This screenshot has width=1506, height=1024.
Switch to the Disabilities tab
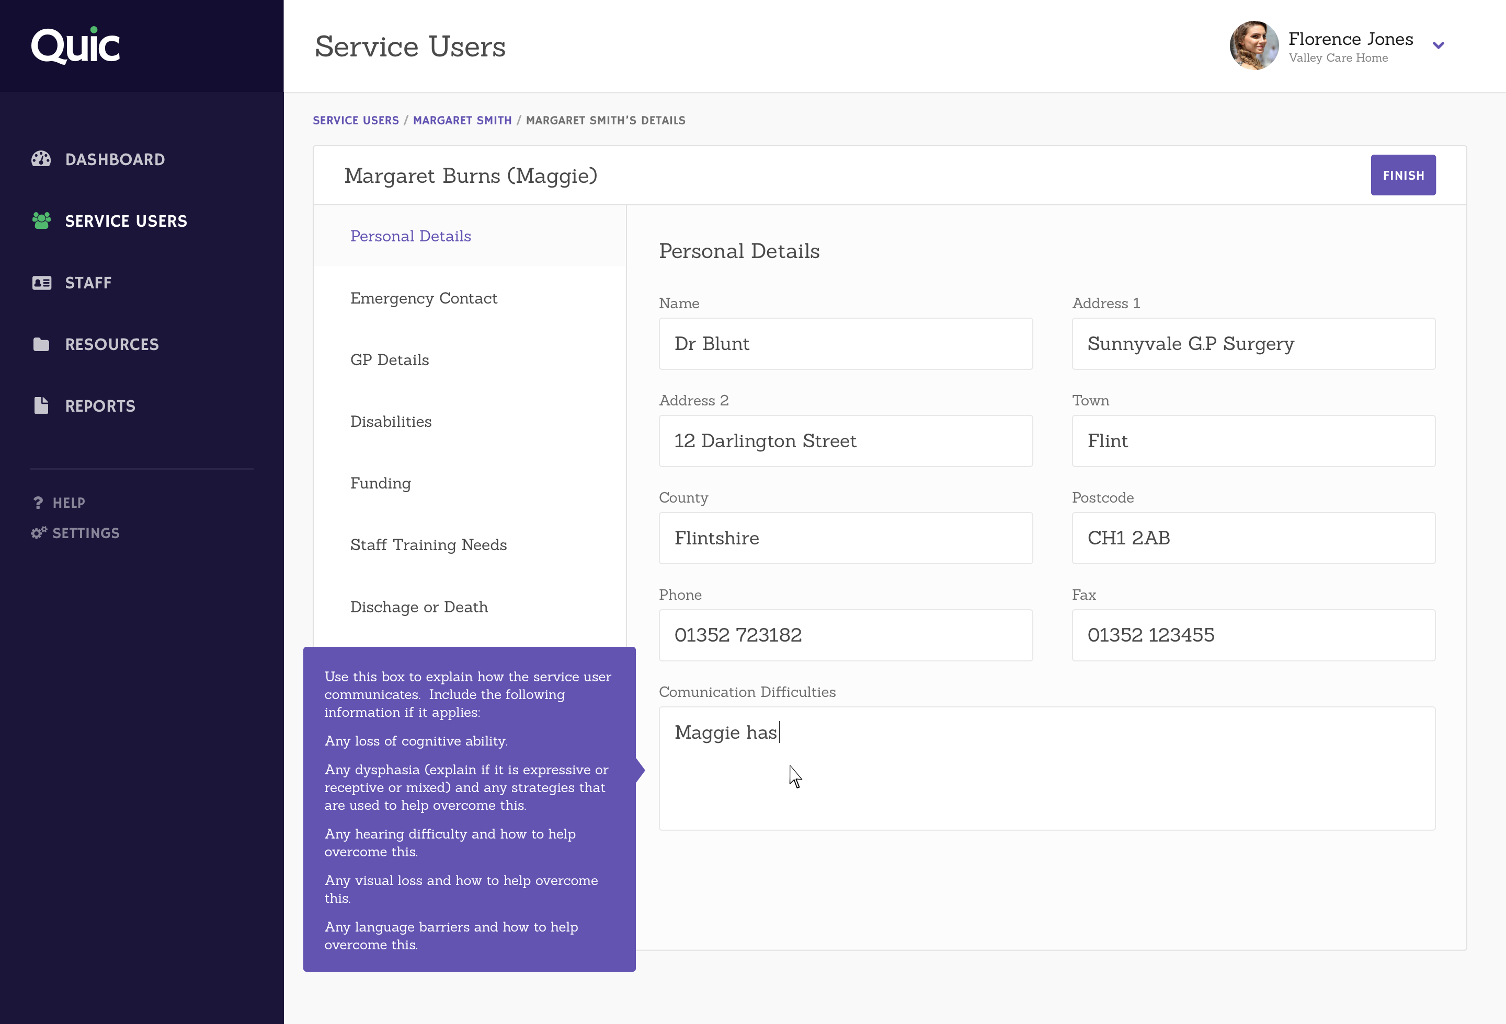[x=470, y=422]
